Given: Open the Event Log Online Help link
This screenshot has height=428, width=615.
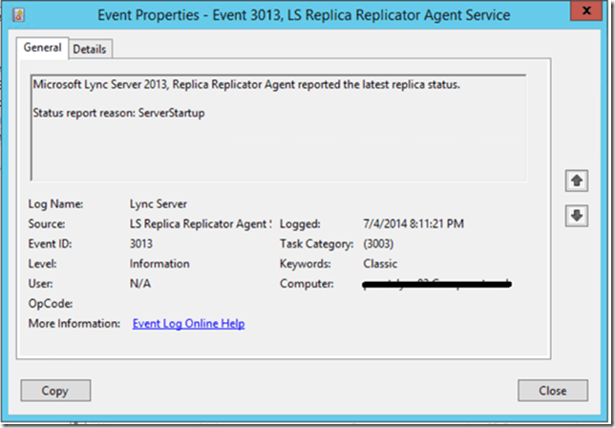Looking at the screenshot, I should pyautogui.click(x=188, y=324).
